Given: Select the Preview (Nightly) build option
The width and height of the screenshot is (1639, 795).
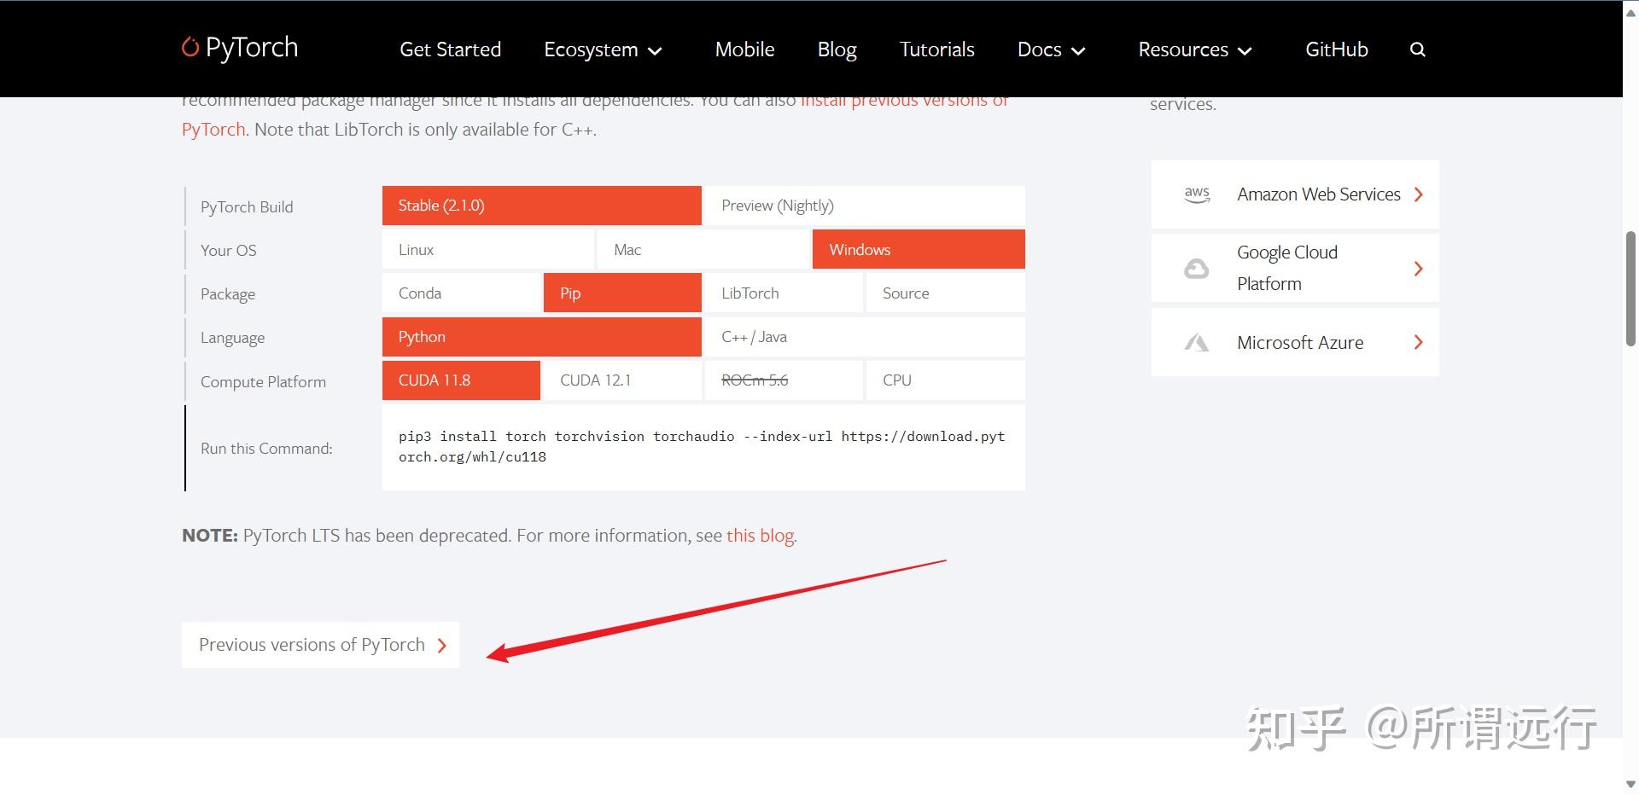Looking at the screenshot, I should 863,206.
